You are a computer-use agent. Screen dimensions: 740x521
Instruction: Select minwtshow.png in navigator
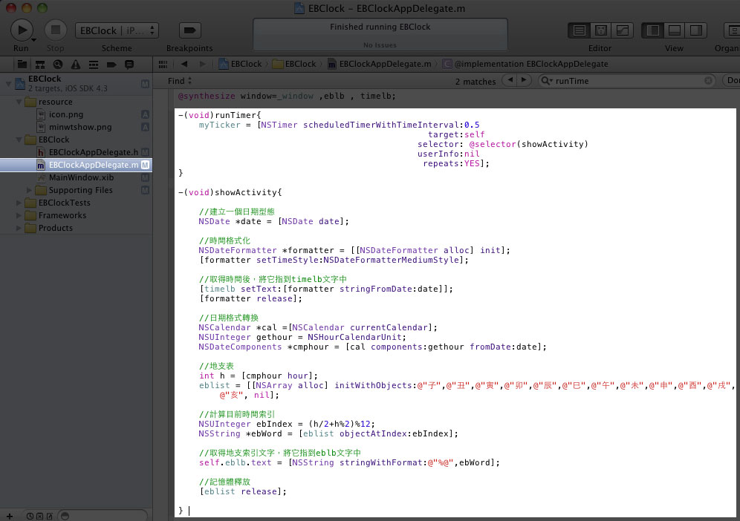[80, 128]
